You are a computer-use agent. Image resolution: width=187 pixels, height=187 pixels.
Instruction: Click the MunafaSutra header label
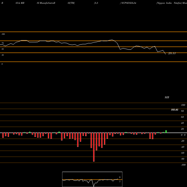[47, 3]
